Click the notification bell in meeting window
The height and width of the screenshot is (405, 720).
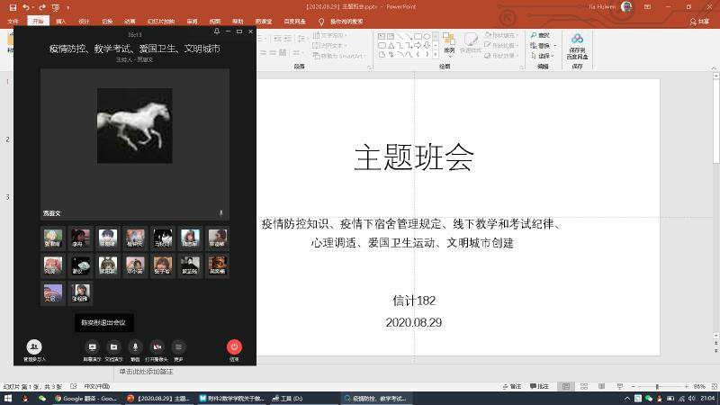pos(216,31)
